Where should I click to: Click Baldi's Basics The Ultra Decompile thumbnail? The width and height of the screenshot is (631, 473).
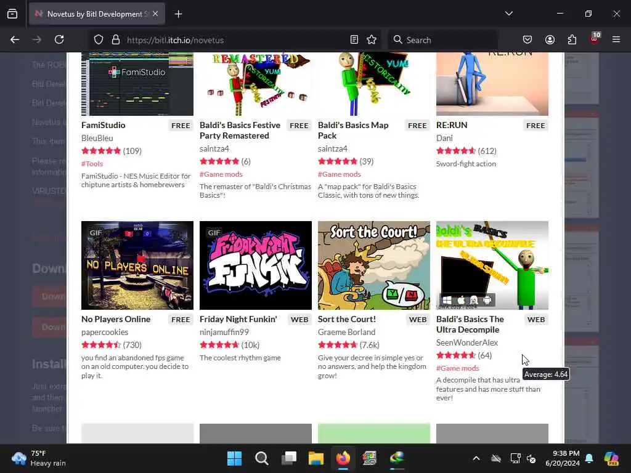[492, 265]
